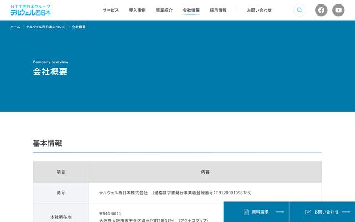Open the 事業紹介 menu
This screenshot has height=222, width=355.
[x=164, y=10]
